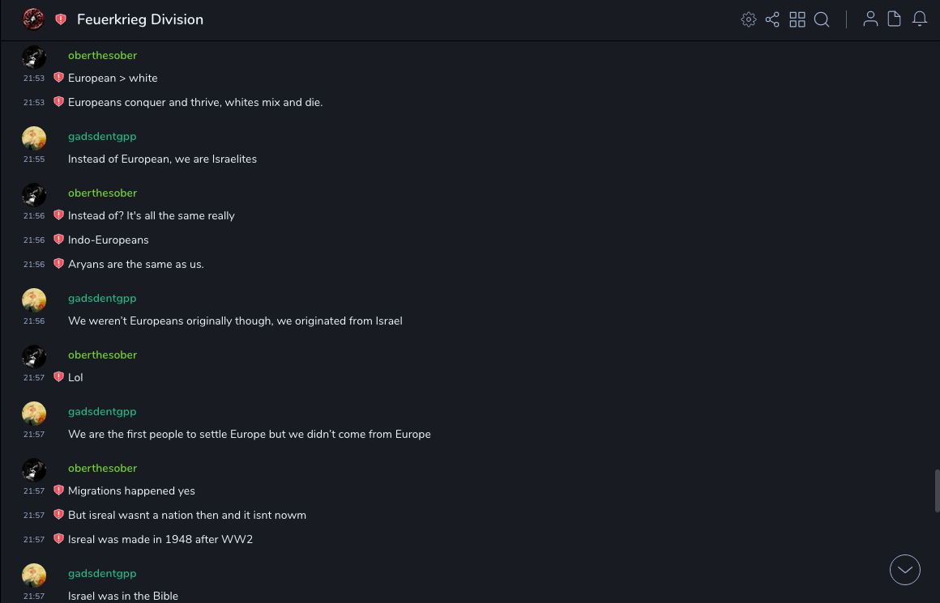Image resolution: width=940 pixels, height=603 pixels.
Task: Click red shield beside "Indo-Europeans" message
Action: tap(58, 240)
